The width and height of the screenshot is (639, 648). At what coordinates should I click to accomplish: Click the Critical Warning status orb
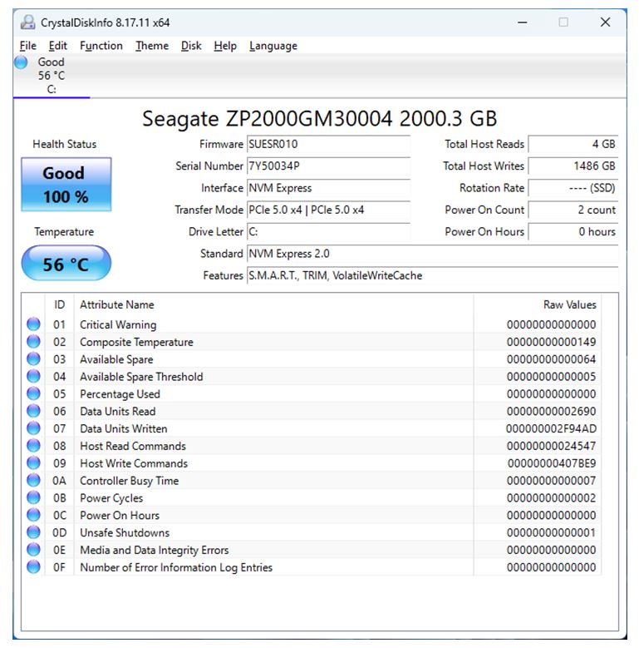click(33, 324)
